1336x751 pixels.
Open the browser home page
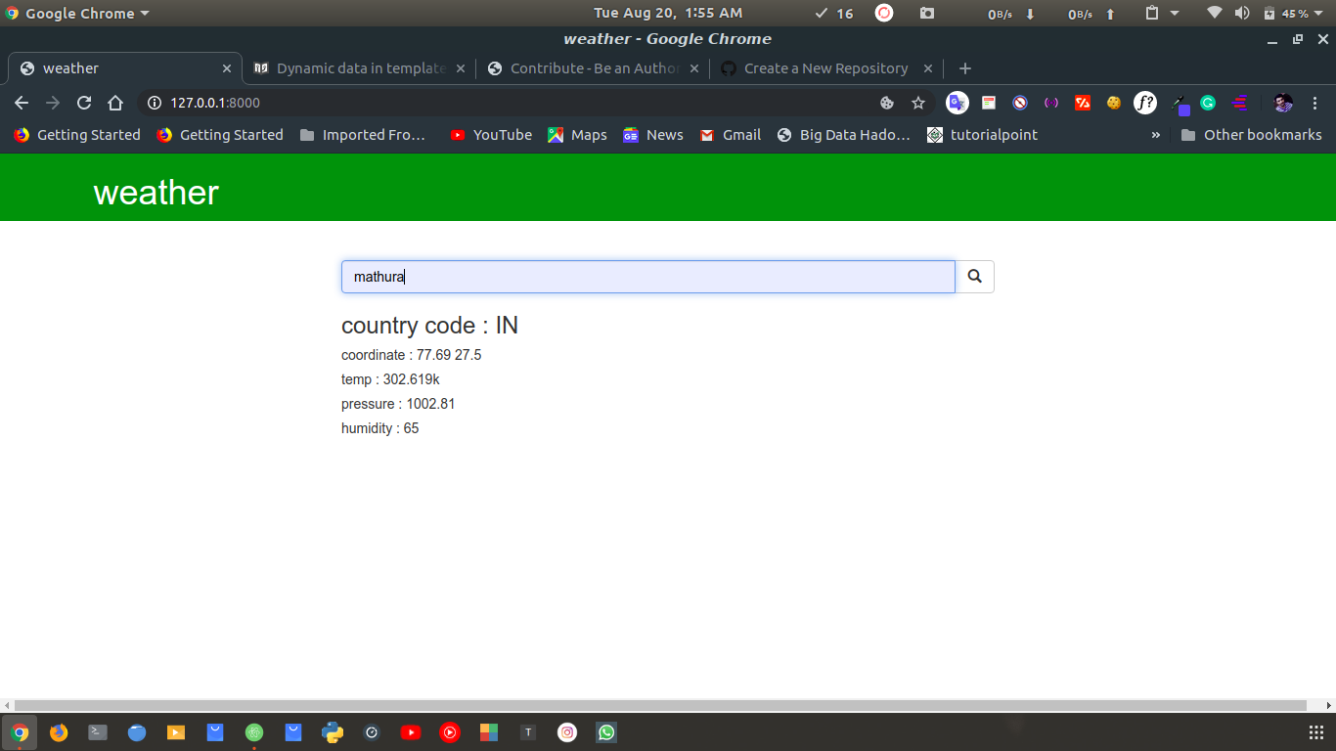115,103
